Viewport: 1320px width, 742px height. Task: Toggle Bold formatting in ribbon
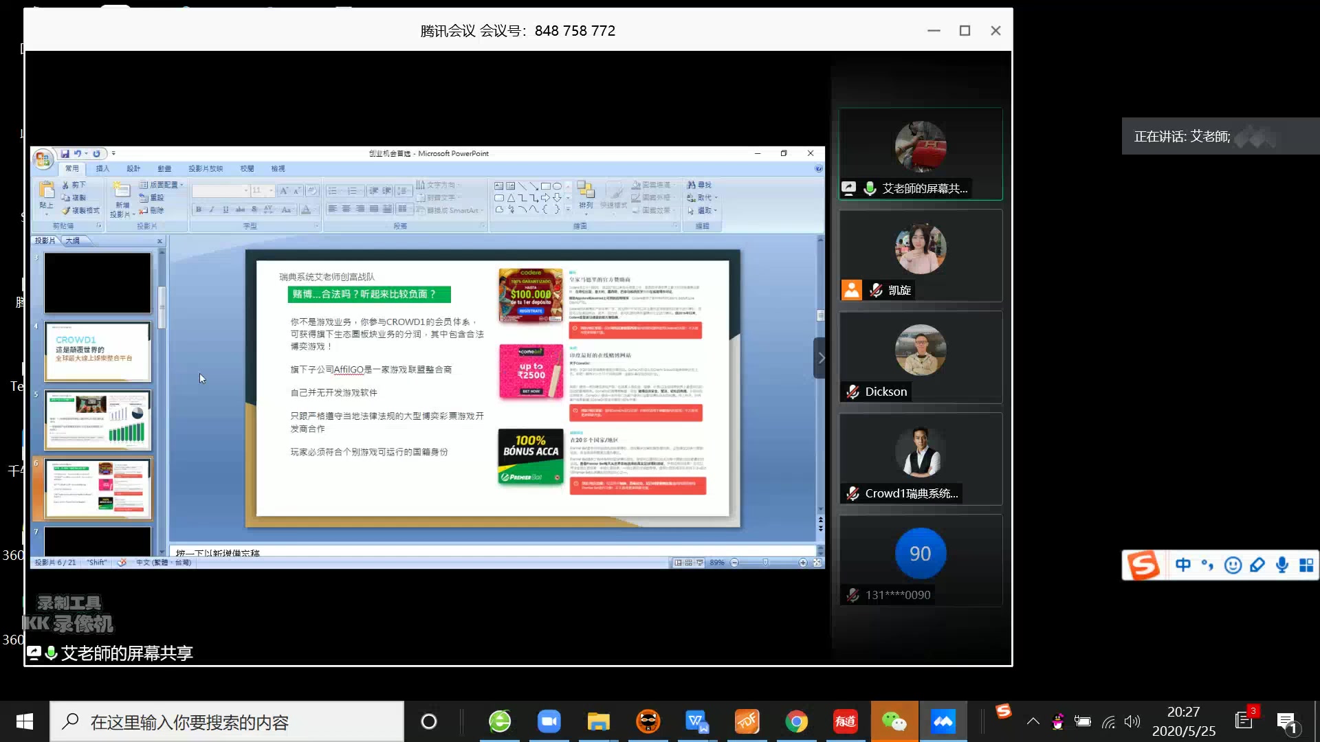199,210
